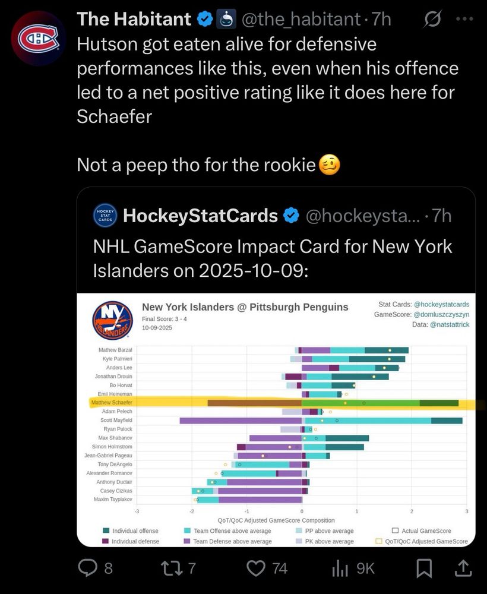487x594 pixels.
Task: View tweet analytics via bar chart icon
Action: pyautogui.click(x=339, y=568)
